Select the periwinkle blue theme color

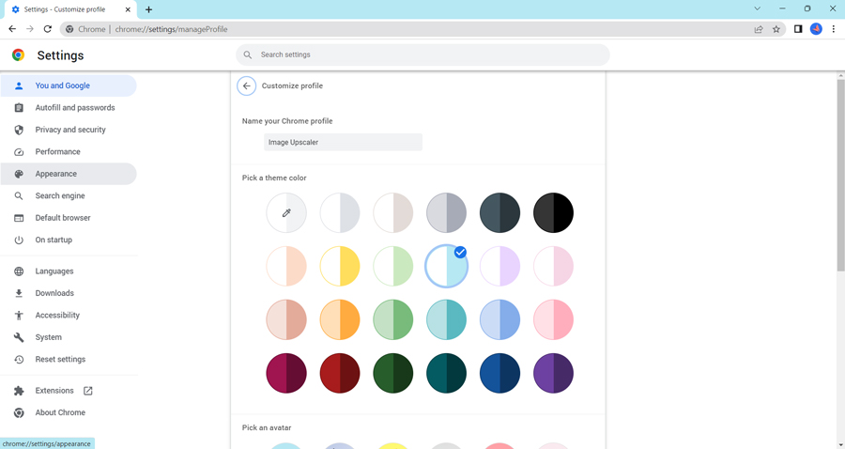click(x=499, y=319)
